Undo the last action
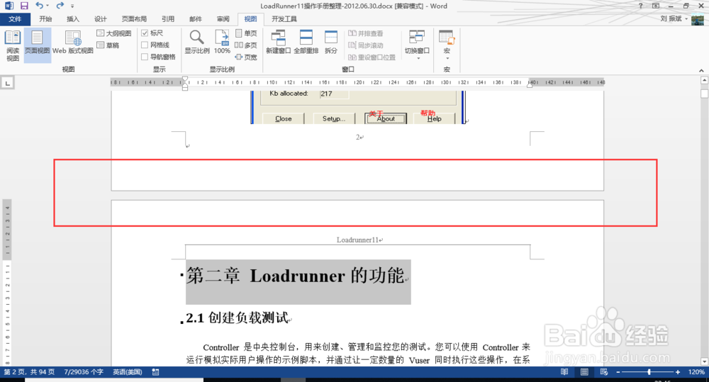The image size is (709, 382). (x=39, y=6)
